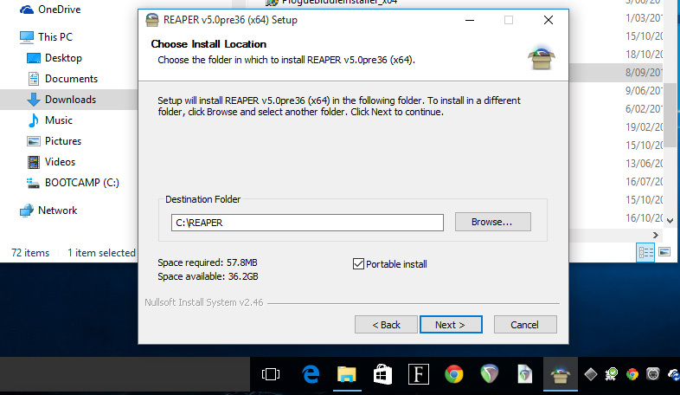Open Windows Store from taskbar
This screenshot has height=395, width=680.
(382, 374)
